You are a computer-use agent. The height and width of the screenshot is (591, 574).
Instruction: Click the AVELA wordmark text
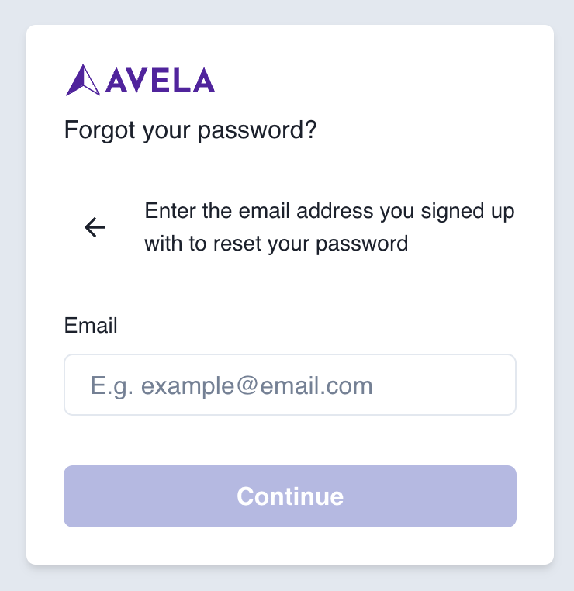coord(160,80)
